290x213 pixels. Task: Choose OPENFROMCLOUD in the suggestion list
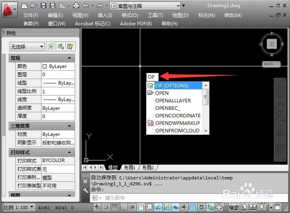pos(174,131)
